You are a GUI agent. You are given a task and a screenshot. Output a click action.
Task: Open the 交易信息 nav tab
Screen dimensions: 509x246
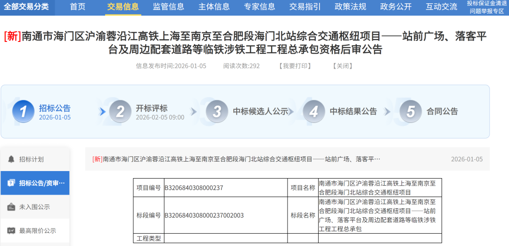pos(123,7)
